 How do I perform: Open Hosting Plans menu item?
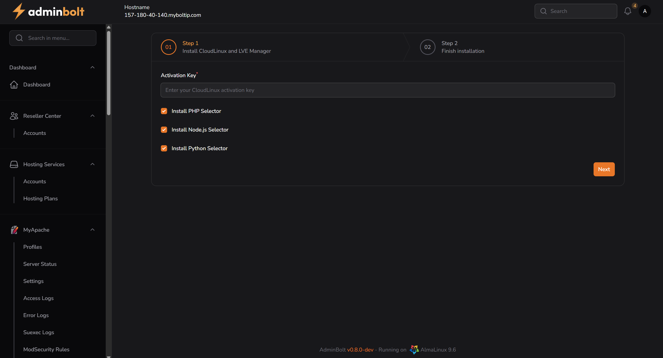pos(40,199)
